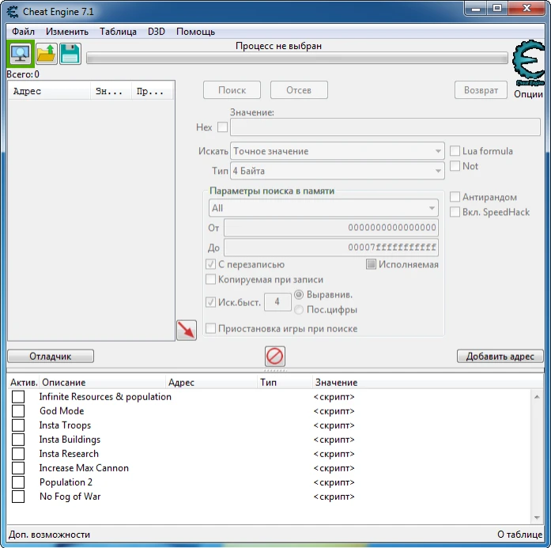Open the Файл menu
The width and height of the screenshot is (551, 548).
(23, 32)
